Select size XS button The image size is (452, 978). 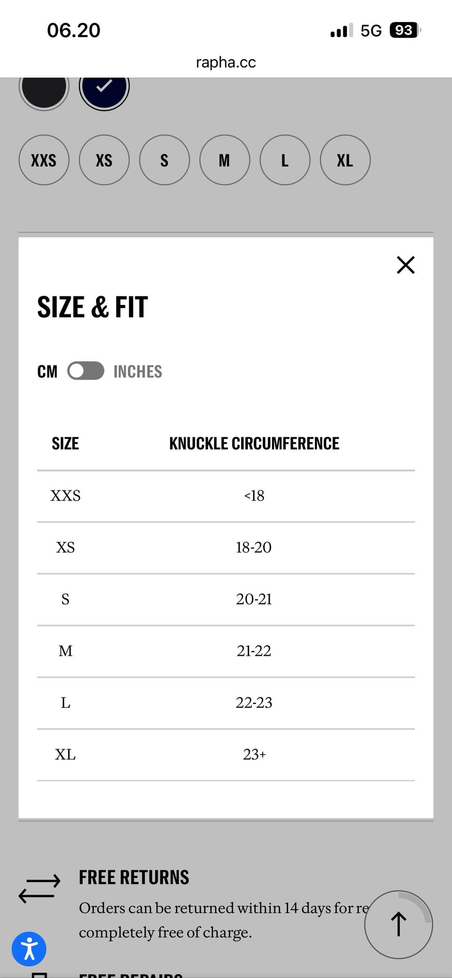(x=104, y=160)
